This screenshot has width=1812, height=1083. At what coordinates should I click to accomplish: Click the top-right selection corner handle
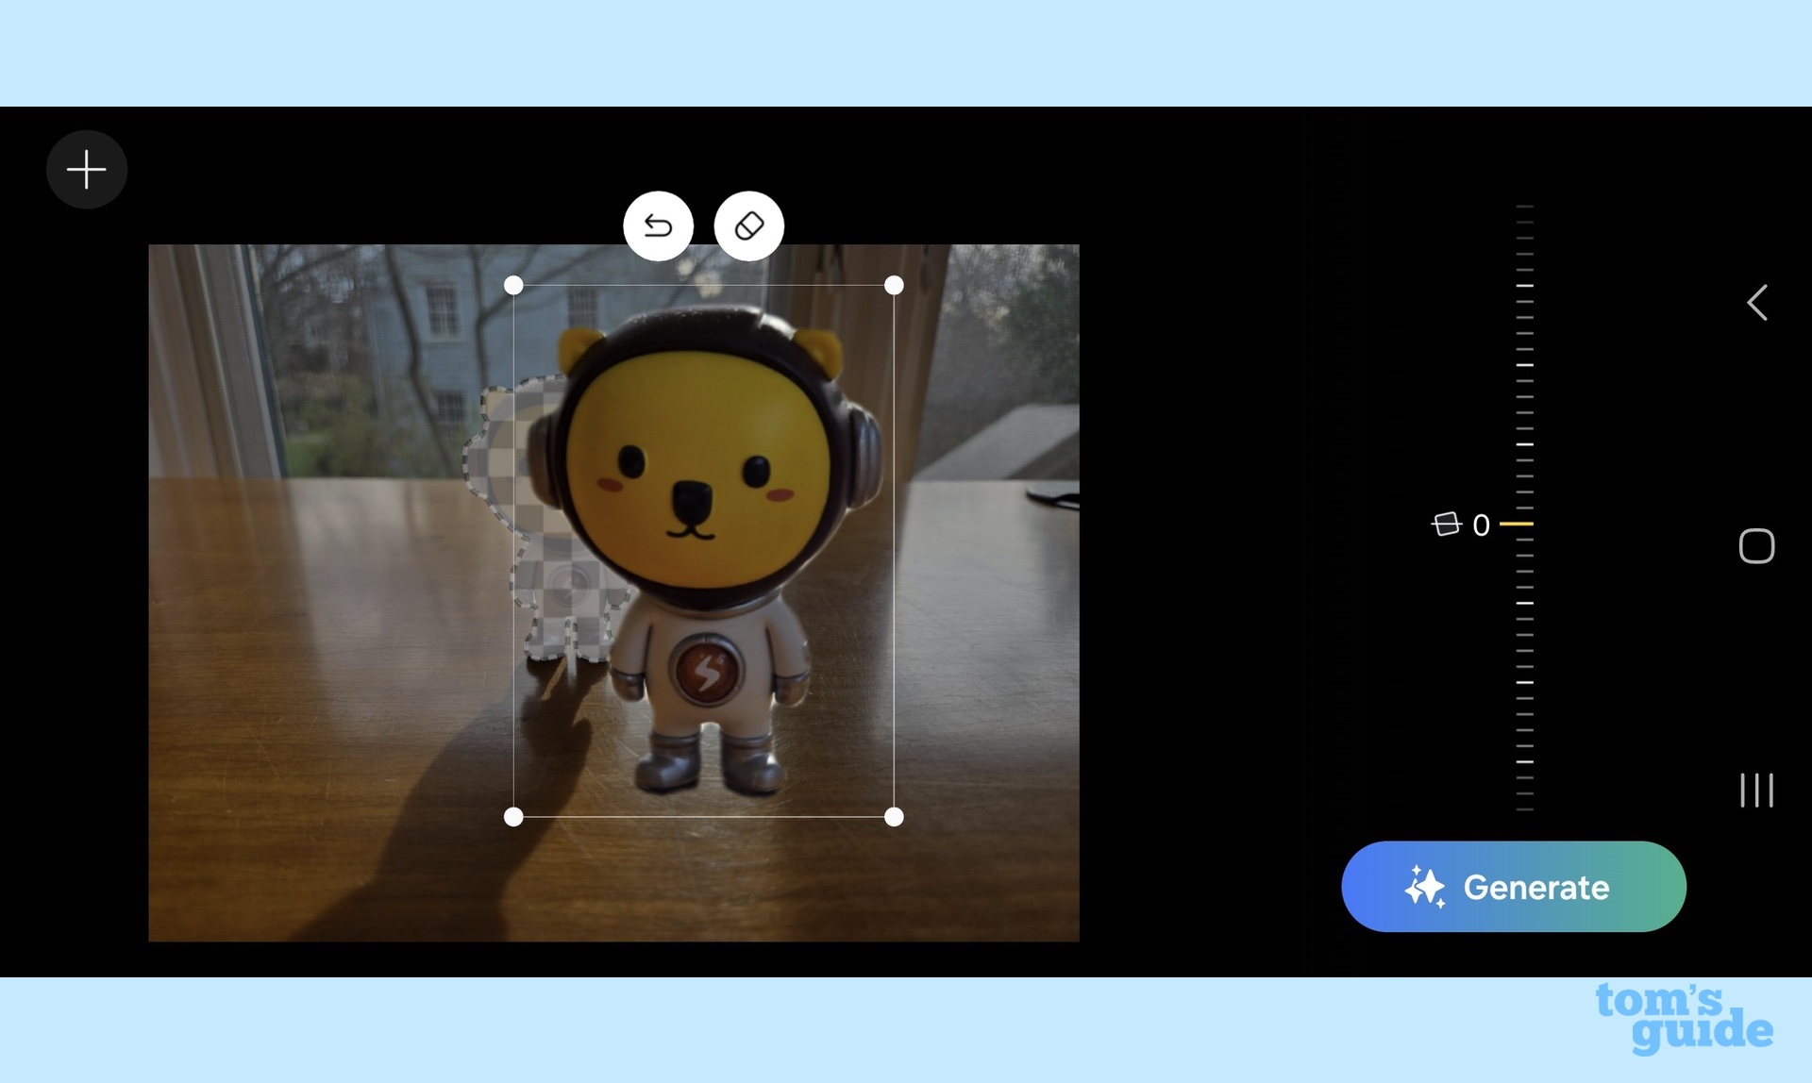[894, 286]
